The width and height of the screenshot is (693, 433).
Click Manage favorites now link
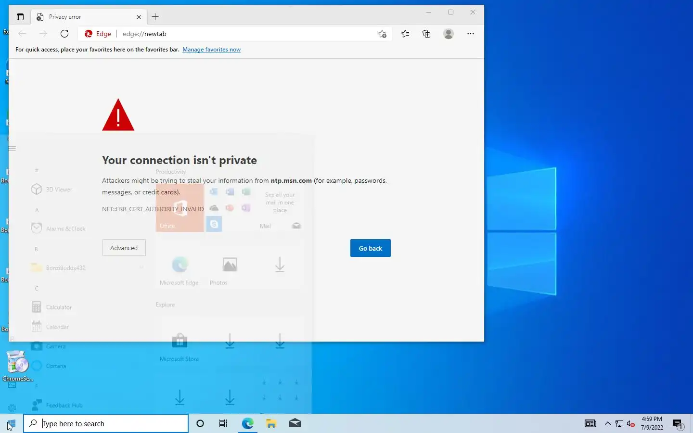pos(211,50)
